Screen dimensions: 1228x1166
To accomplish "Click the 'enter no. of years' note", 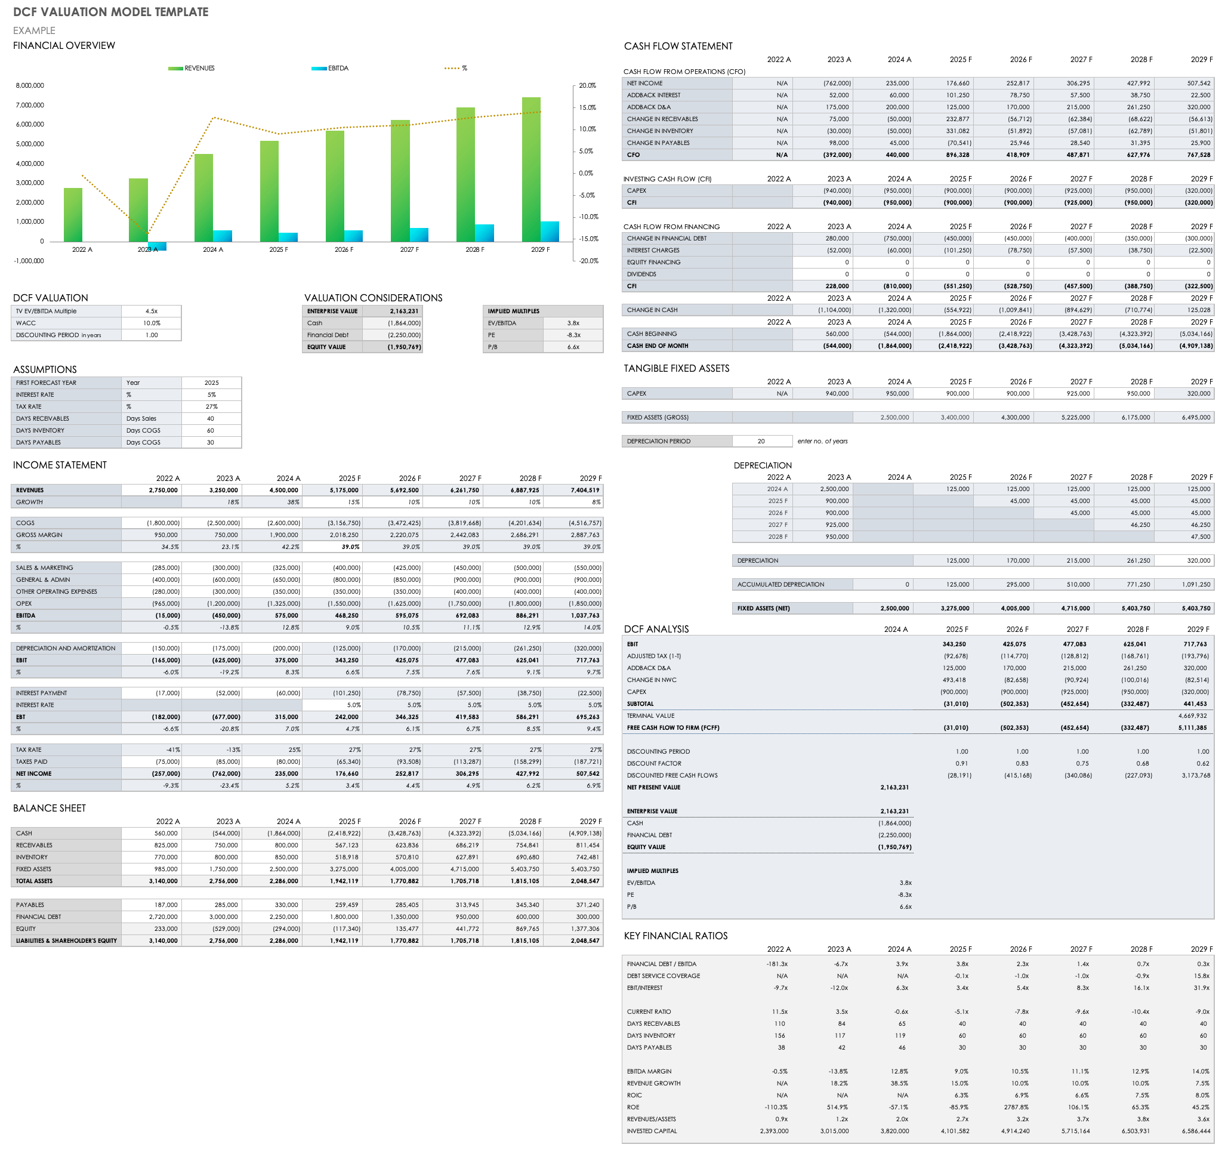I will click(x=822, y=442).
